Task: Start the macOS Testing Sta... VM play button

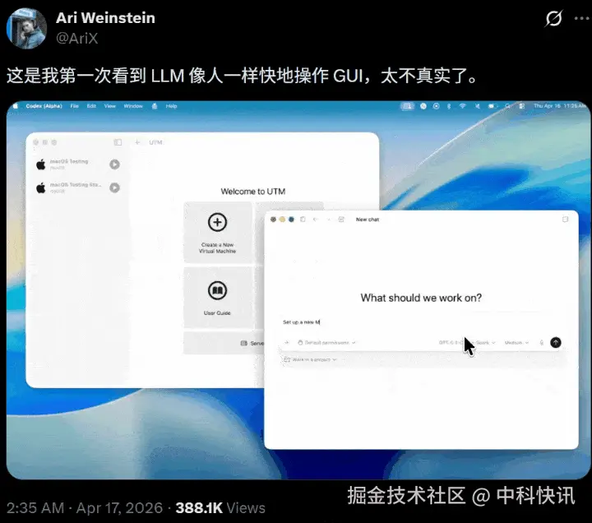Action: pyautogui.click(x=115, y=187)
